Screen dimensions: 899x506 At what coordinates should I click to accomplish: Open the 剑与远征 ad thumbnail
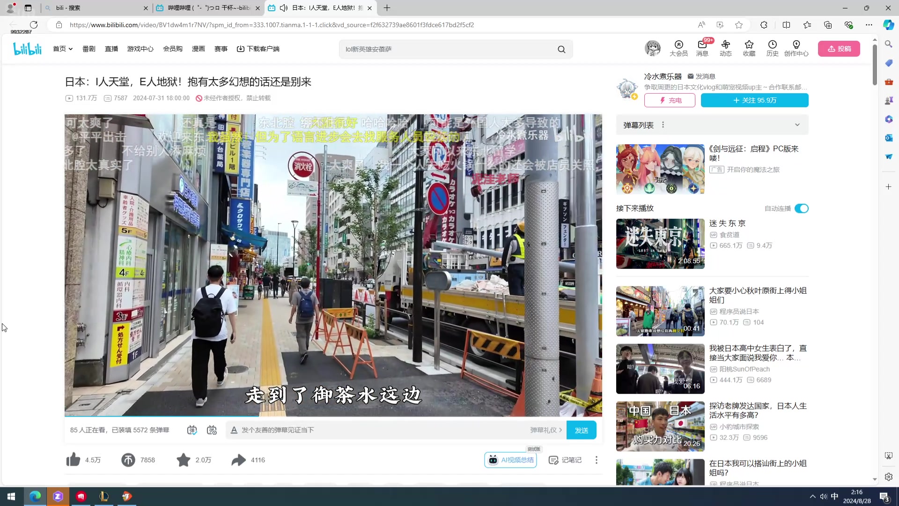pos(660,169)
